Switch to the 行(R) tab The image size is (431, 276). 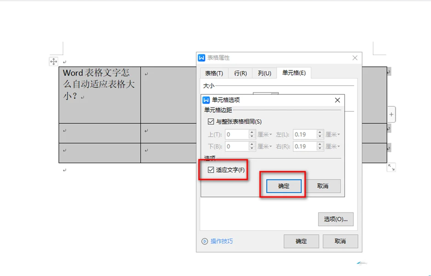(240, 73)
